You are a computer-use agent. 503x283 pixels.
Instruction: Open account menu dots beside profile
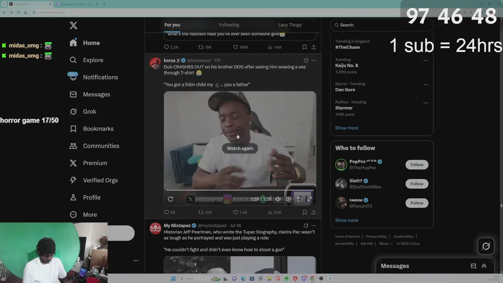coord(136,261)
